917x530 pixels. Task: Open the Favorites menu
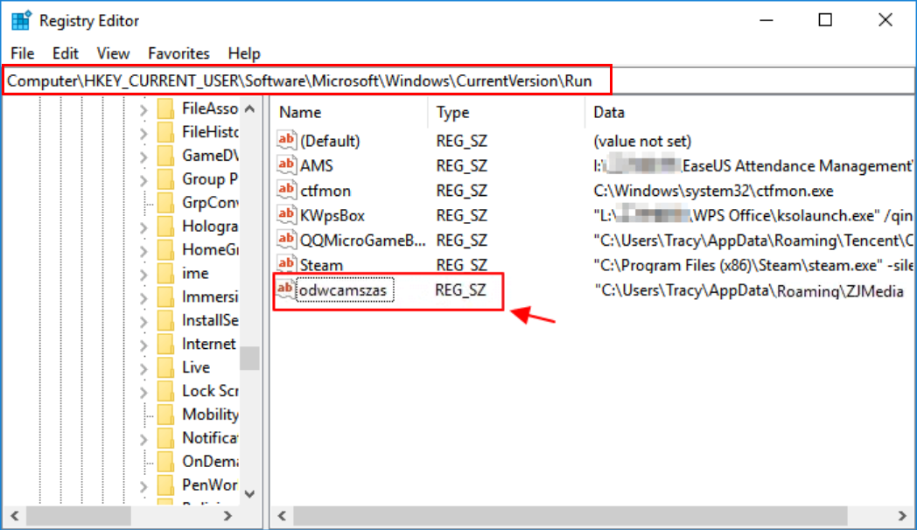(x=178, y=53)
